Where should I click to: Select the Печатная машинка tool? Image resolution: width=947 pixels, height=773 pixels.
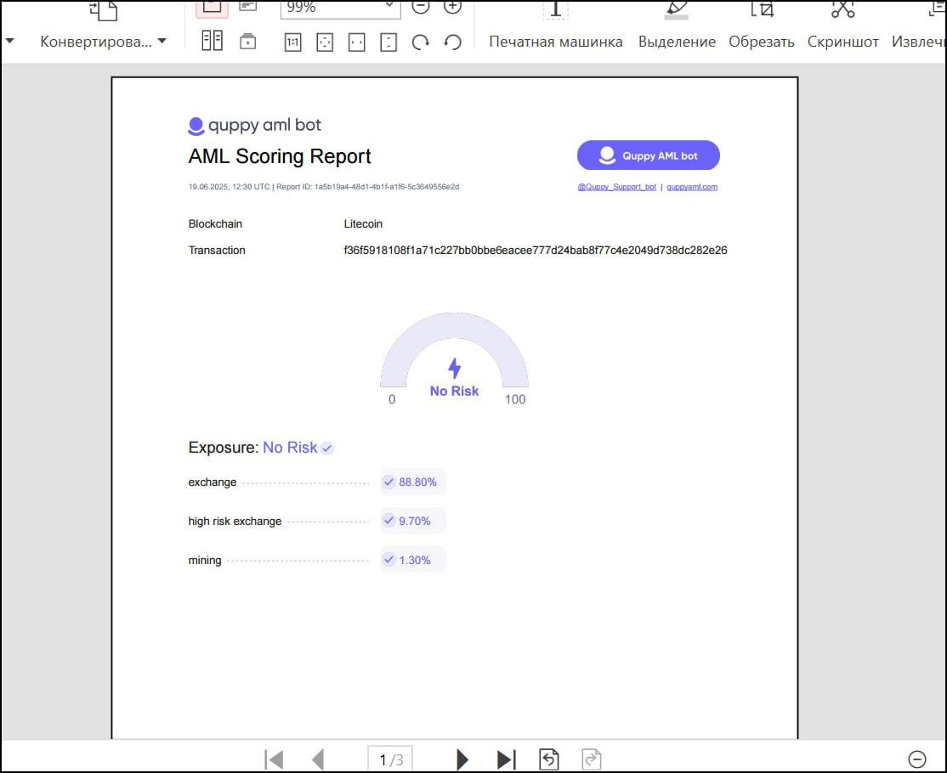click(x=556, y=42)
